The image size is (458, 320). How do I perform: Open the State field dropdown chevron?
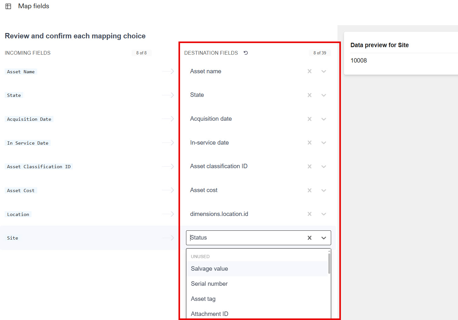[324, 95]
